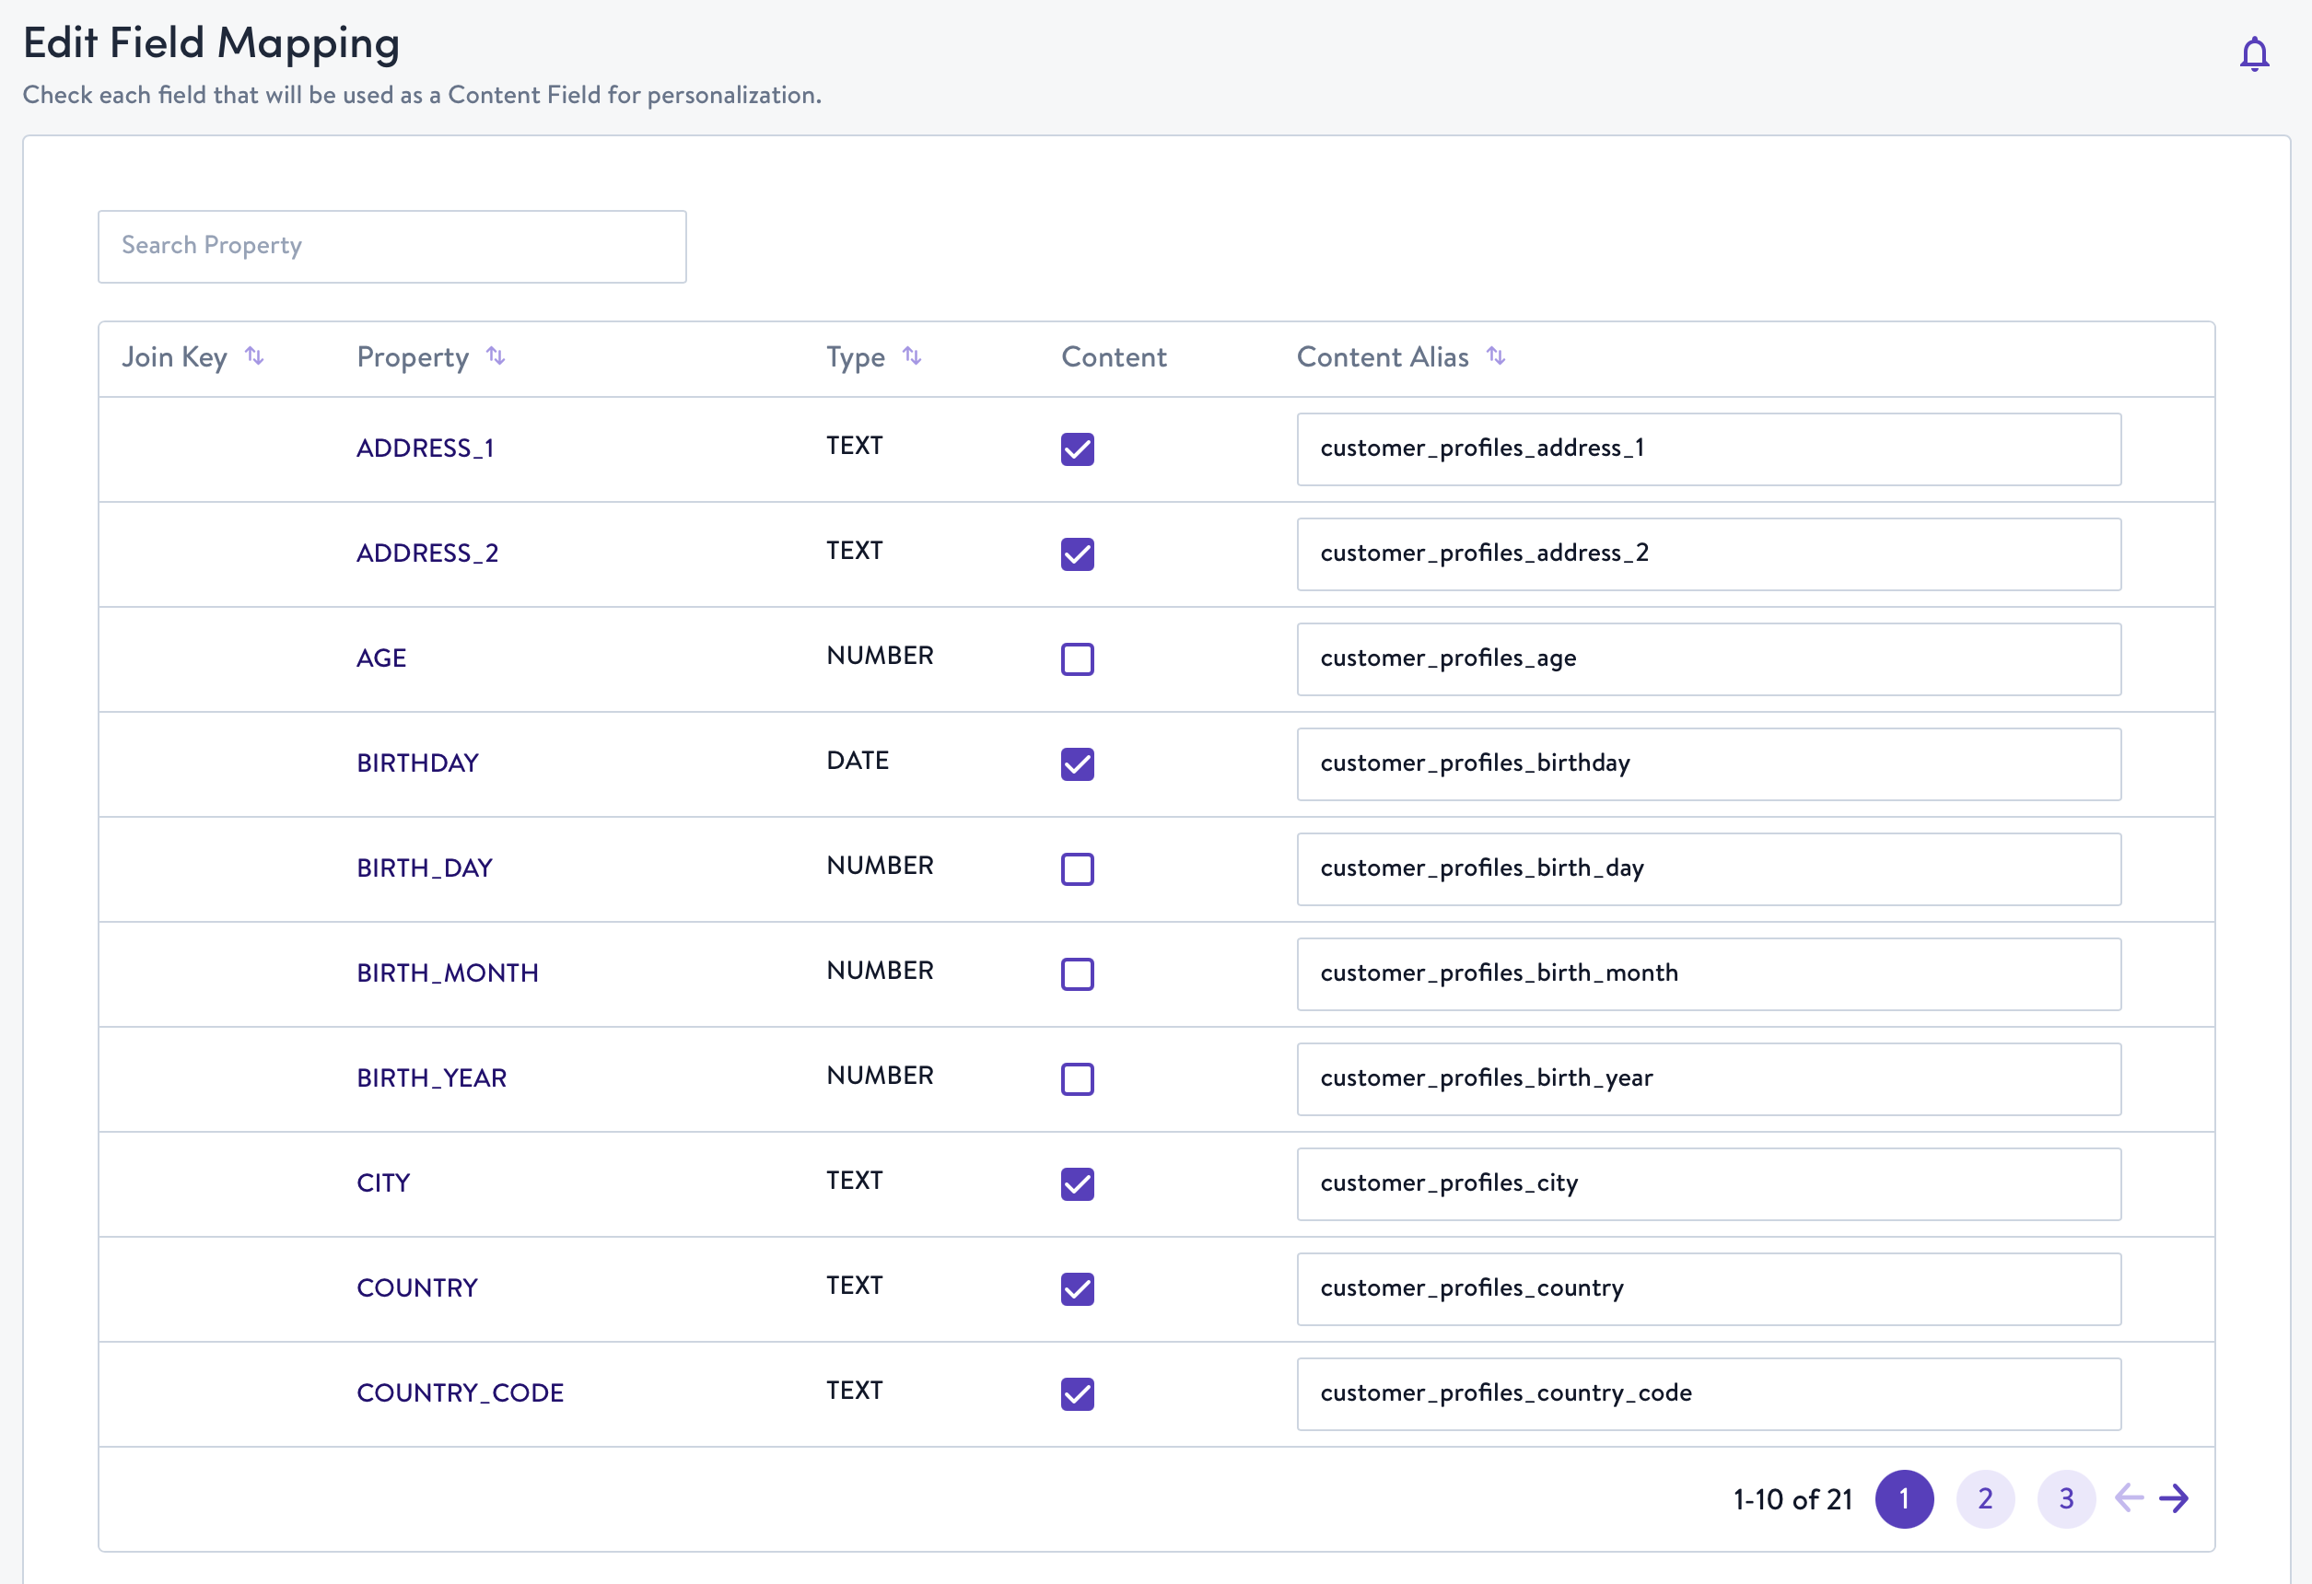This screenshot has height=1584, width=2312.
Task: Check the BIRTH_MONTH content checkbox
Action: (x=1077, y=974)
